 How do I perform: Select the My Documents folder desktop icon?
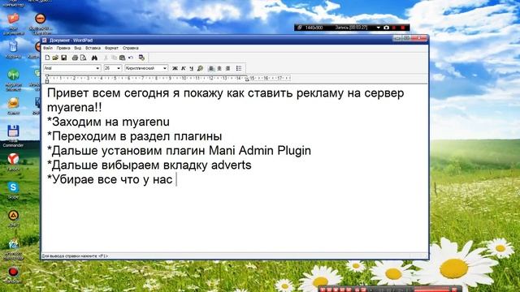[13, 24]
